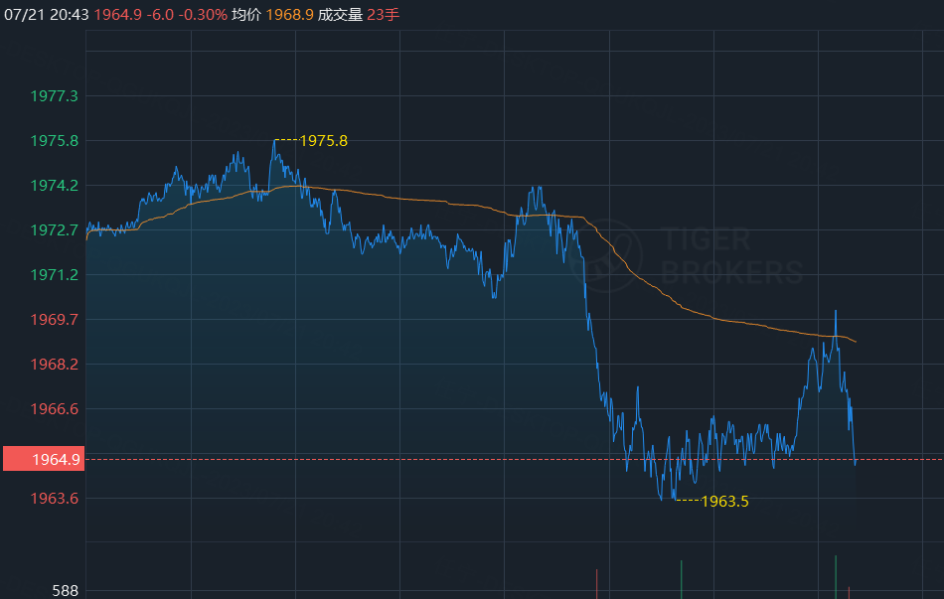Click y-axis label 1971.2
Screen dimensions: 944x599
tap(55, 274)
